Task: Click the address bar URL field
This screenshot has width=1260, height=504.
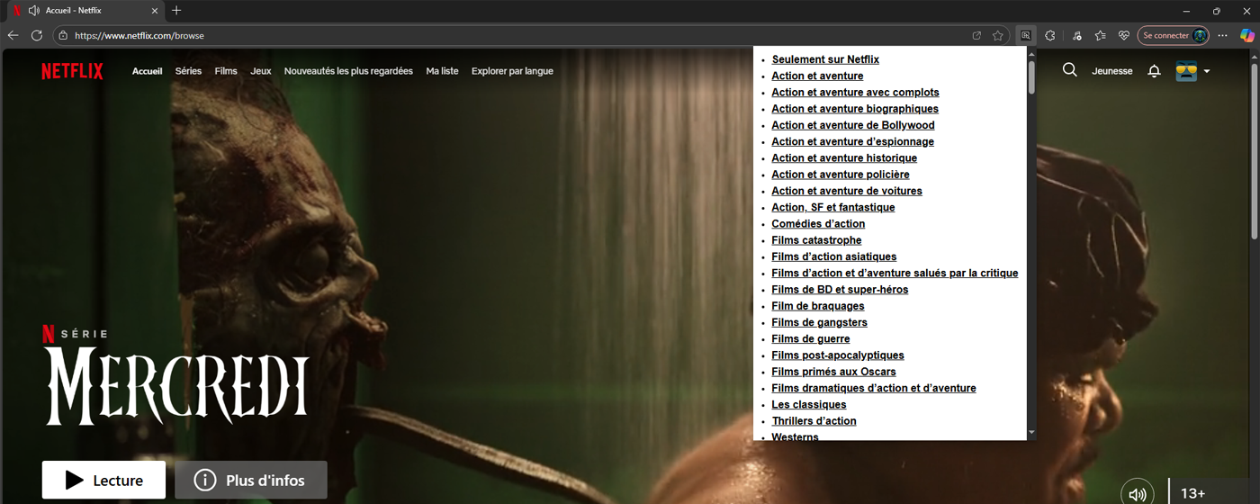Action: click(513, 36)
